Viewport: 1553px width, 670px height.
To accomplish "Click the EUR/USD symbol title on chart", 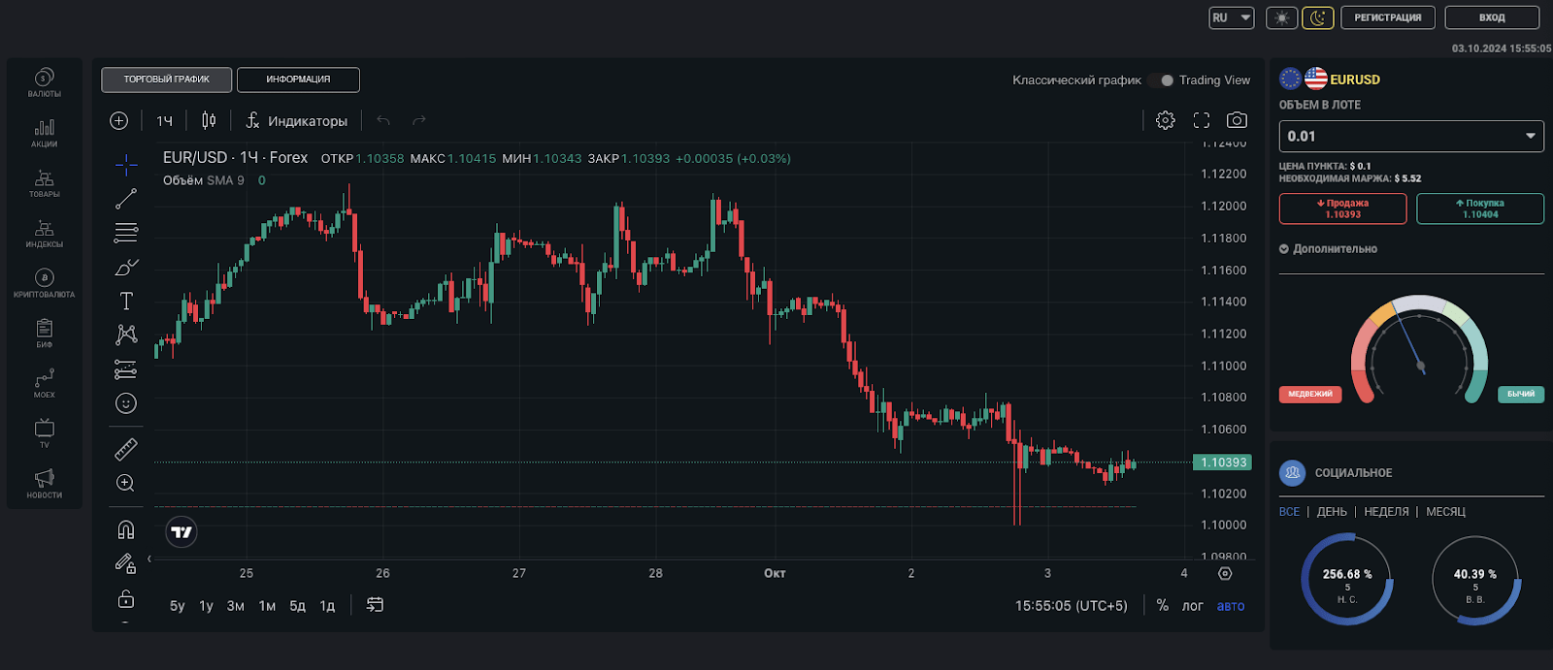I will (x=235, y=158).
